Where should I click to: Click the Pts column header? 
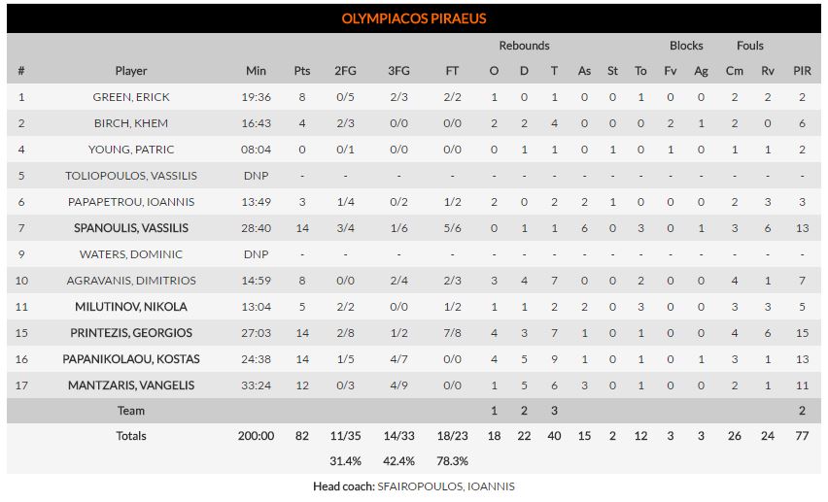(x=302, y=71)
